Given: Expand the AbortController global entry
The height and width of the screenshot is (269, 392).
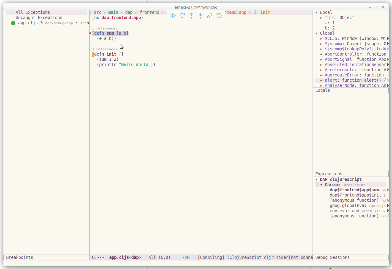Looking at the screenshot, I should (x=321, y=54).
